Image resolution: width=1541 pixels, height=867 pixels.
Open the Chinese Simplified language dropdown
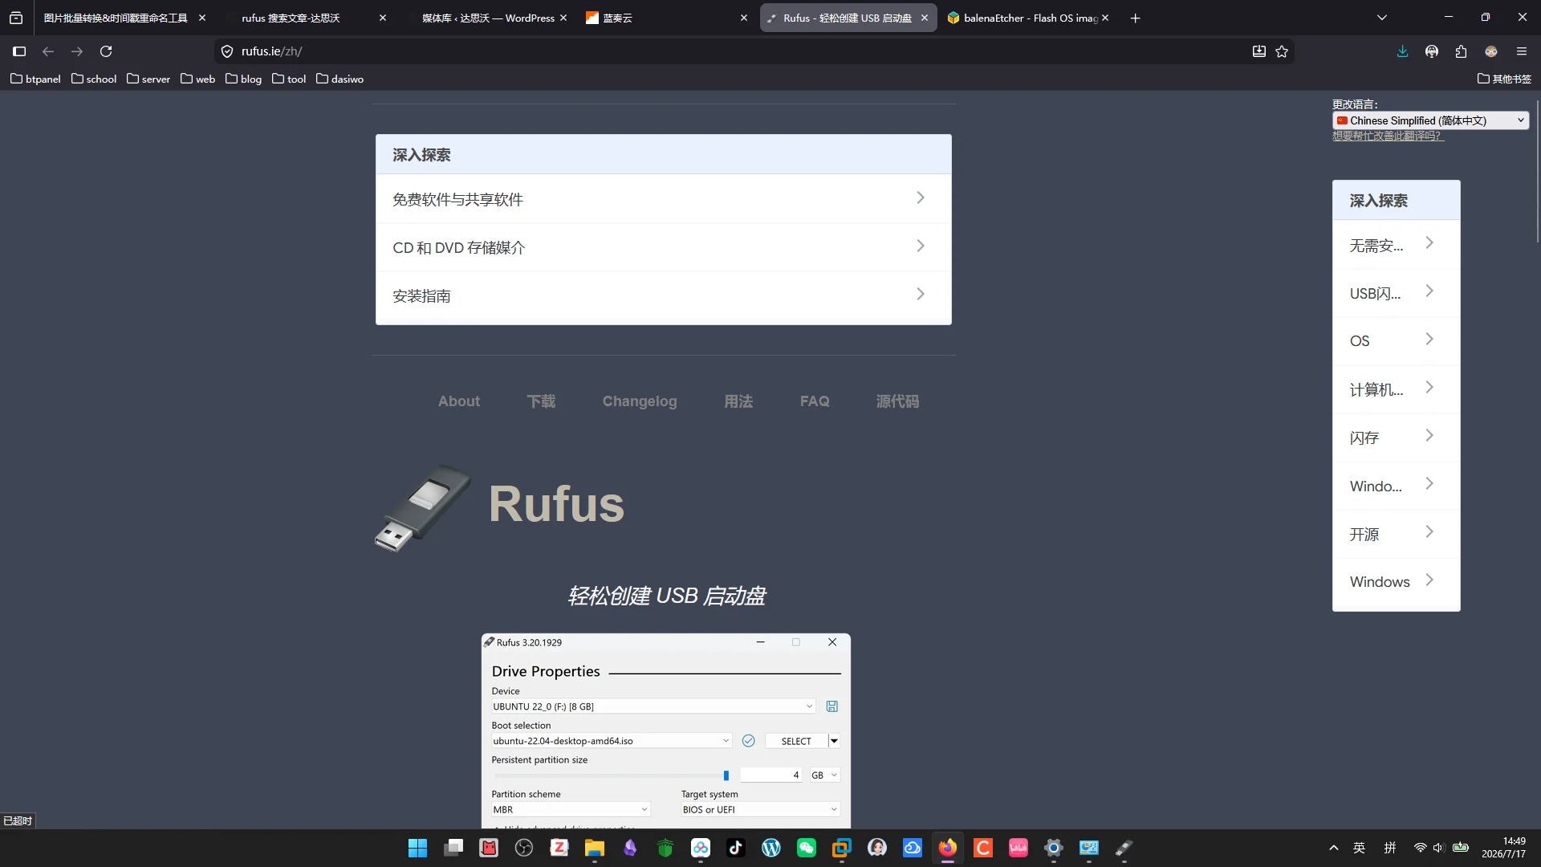coord(1430,120)
